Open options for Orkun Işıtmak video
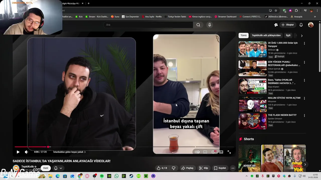Screen dimensions: 321x180 [304, 62]
